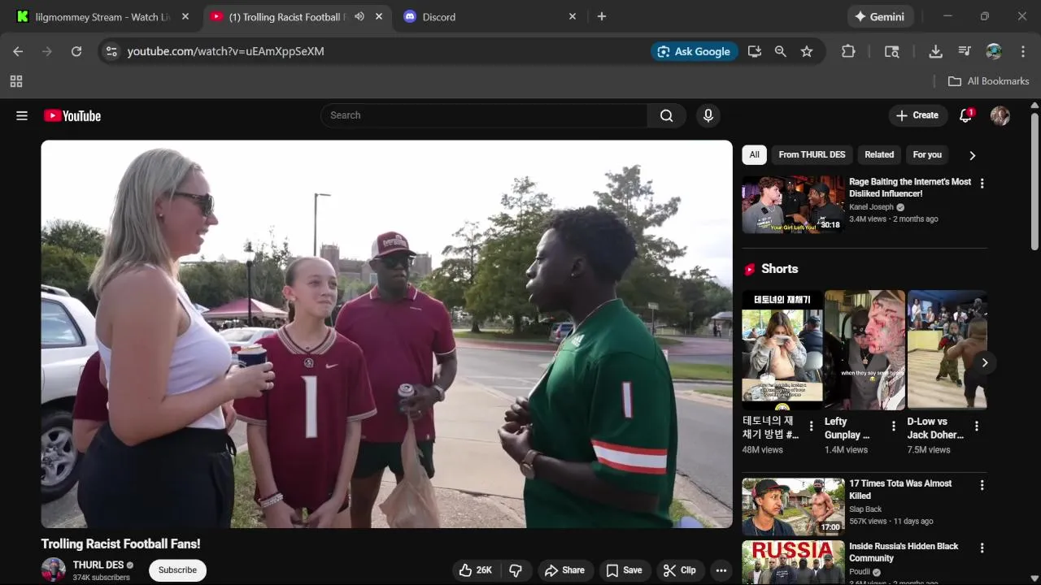Open the YouTube guide hamburger menu

[22, 115]
